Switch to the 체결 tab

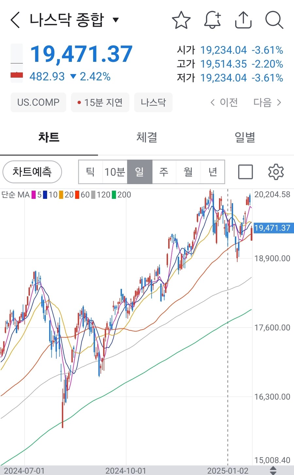point(146,138)
